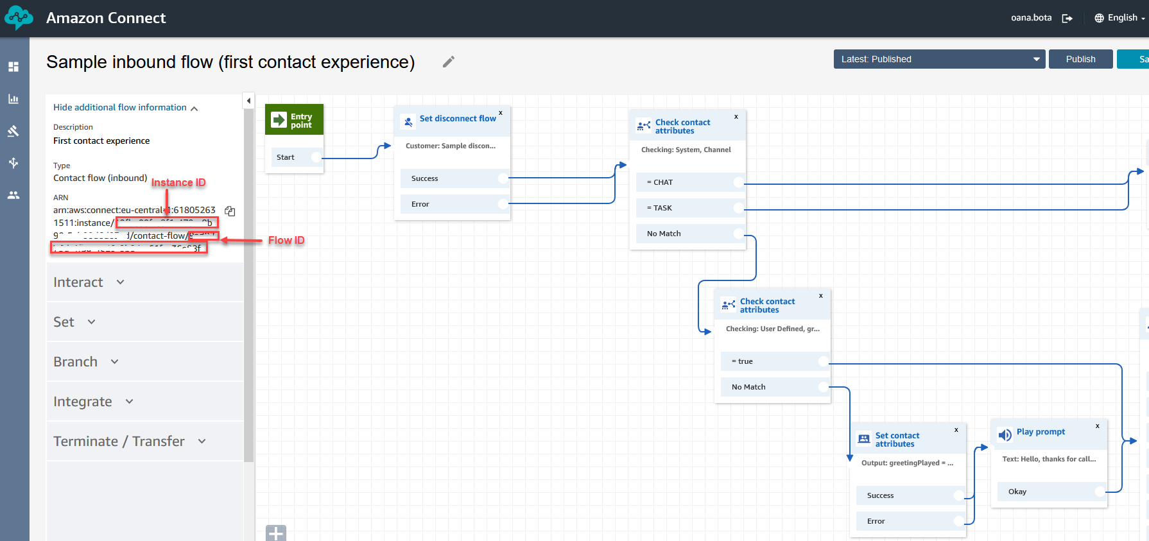
Task: Expand the Integrate block group
Action: tap(145, 402)
